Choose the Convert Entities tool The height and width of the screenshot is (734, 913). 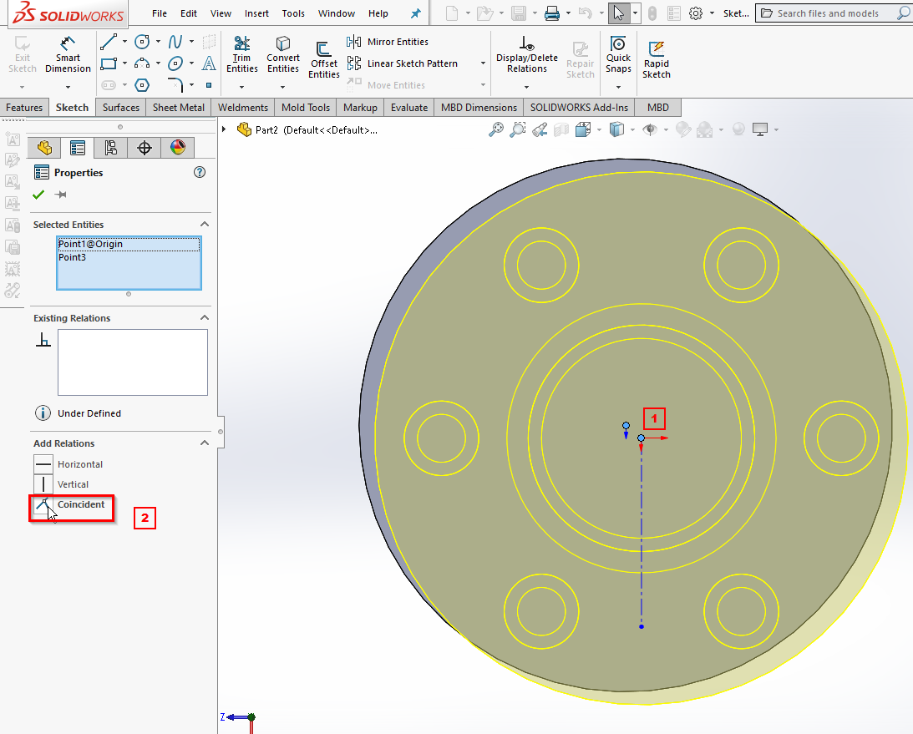(x=283, y=55)
